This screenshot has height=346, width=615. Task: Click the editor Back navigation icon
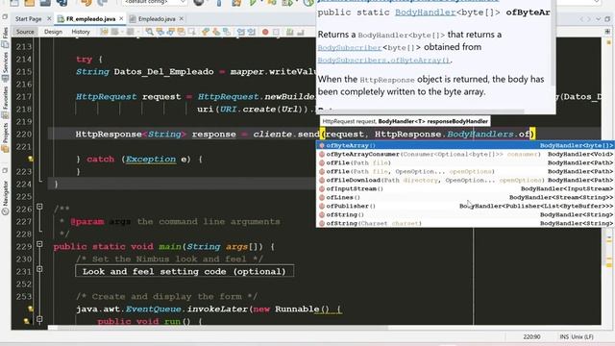pos(115,32)
